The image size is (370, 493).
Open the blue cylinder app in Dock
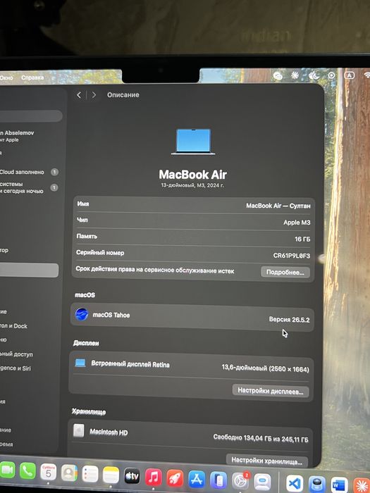(317, 485)
